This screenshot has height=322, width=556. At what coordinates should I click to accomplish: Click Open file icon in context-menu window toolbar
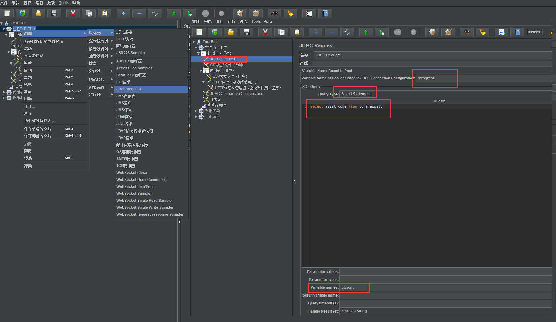(39, 13)
